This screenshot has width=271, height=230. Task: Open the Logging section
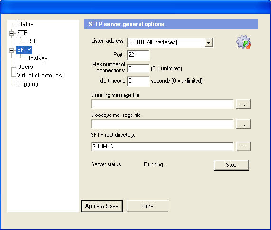coord(28,84)
